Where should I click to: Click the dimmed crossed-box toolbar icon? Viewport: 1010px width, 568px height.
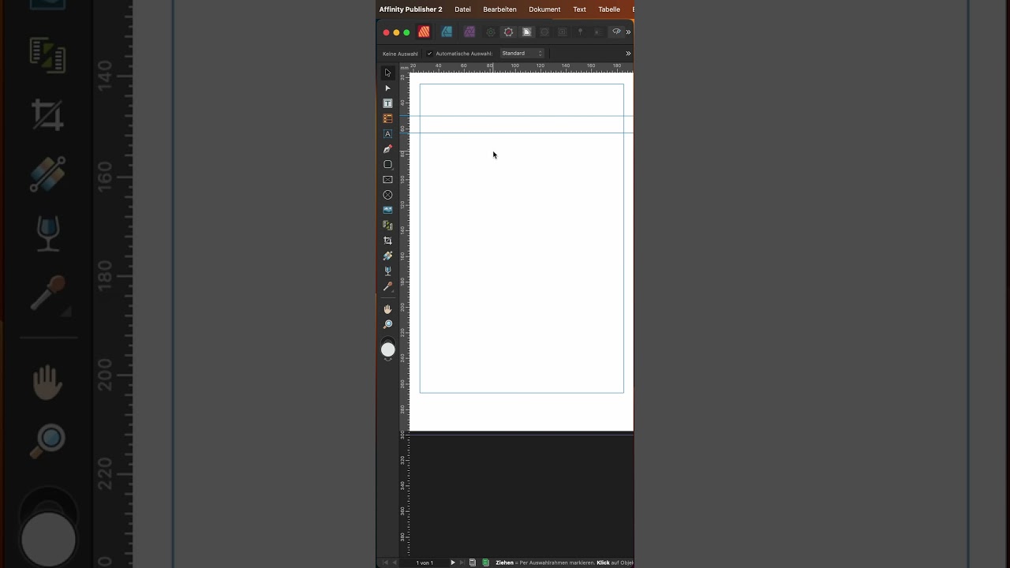[x=562, y=32]
